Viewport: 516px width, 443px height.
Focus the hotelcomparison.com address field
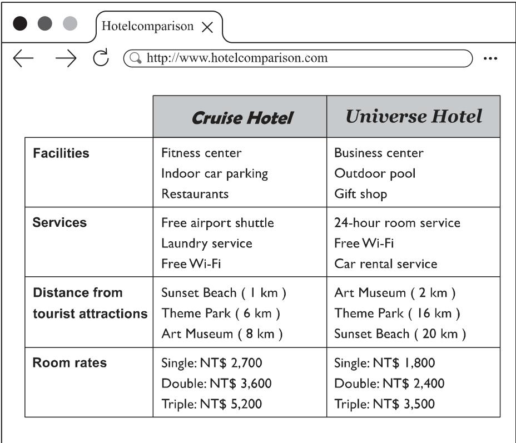[298, 58]
